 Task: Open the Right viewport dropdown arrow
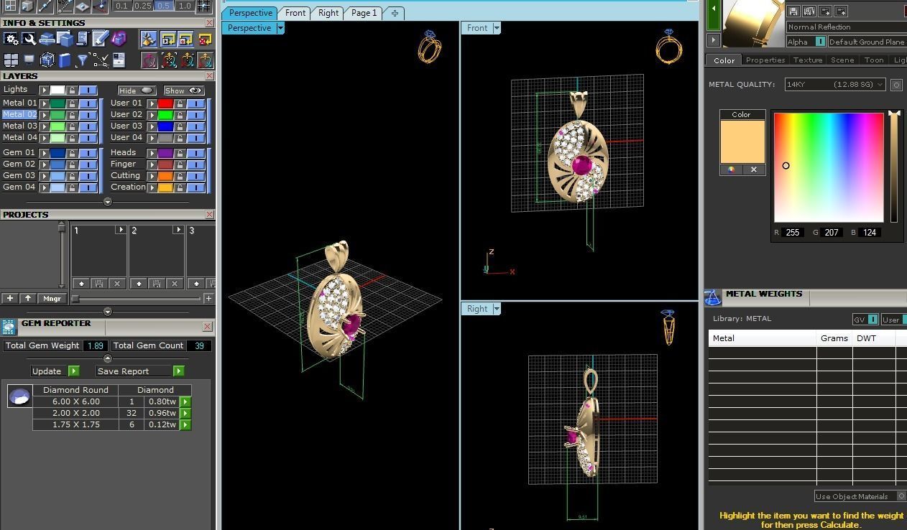(497, 309)
